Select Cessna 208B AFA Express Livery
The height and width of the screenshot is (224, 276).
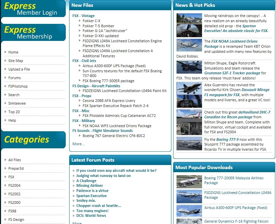tap(109, 101)
